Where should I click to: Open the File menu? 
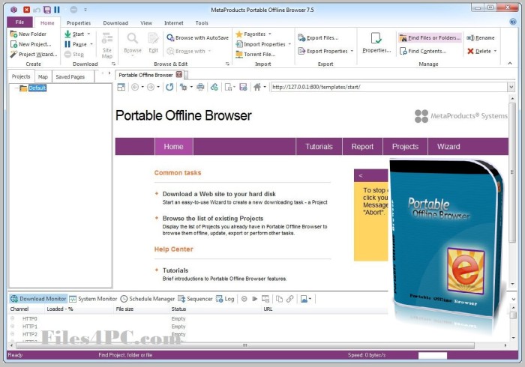click(x=19, y=22)
